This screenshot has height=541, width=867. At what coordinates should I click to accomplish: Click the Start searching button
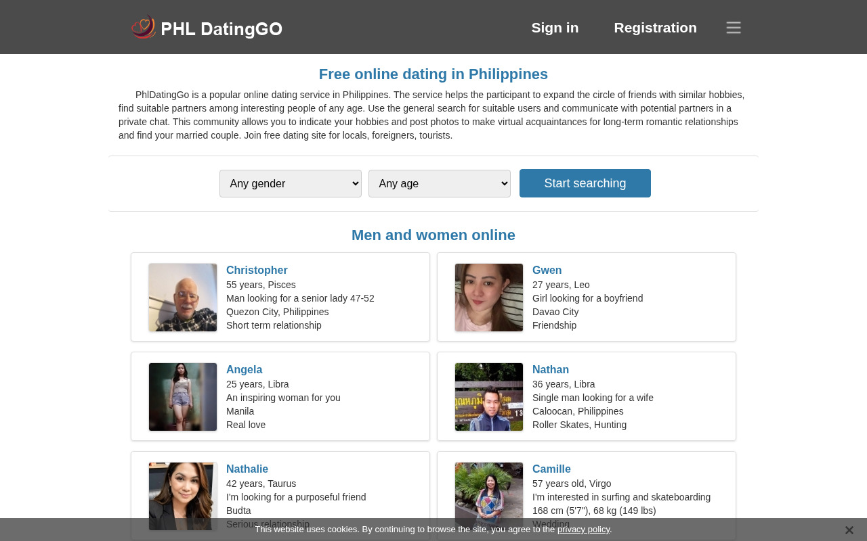pos(585,183)
